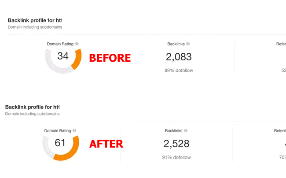Click 'Domain including subdomains' in the AFTER panel
286x178 pixels.
click(32, 114)
